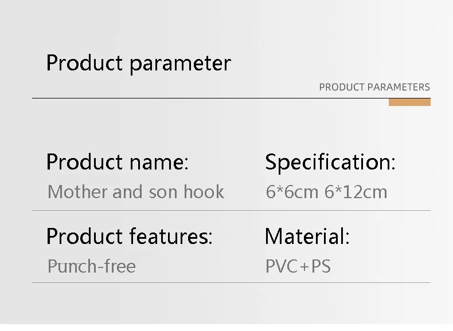Select the 'Material:' label
The height and width of the screenshot is (331, 453).
pos(307,237)
